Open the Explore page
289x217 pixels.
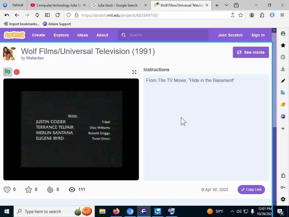point(61,35)
